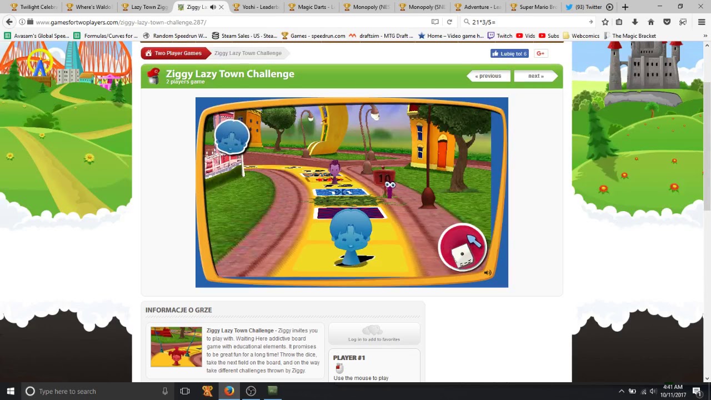Show hidden system tray icons
The width and height of the screenshot is (711, 400).
(621, 391)
